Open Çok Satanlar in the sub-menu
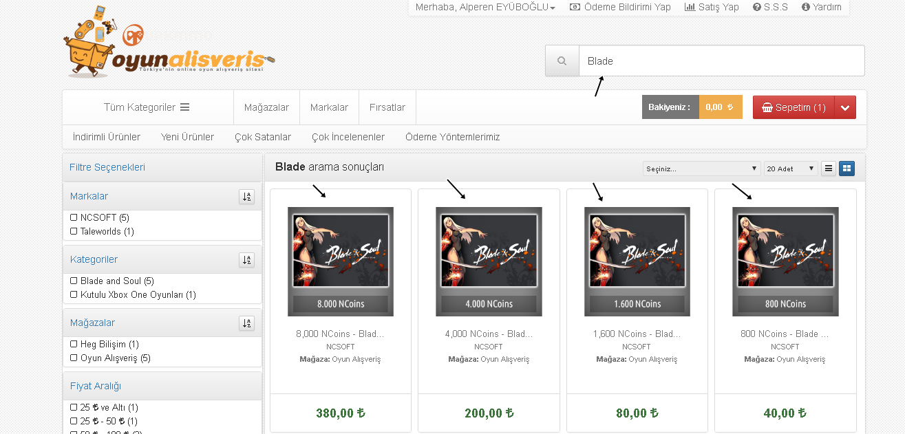The image size is (905, 434). tap(263, 137)
